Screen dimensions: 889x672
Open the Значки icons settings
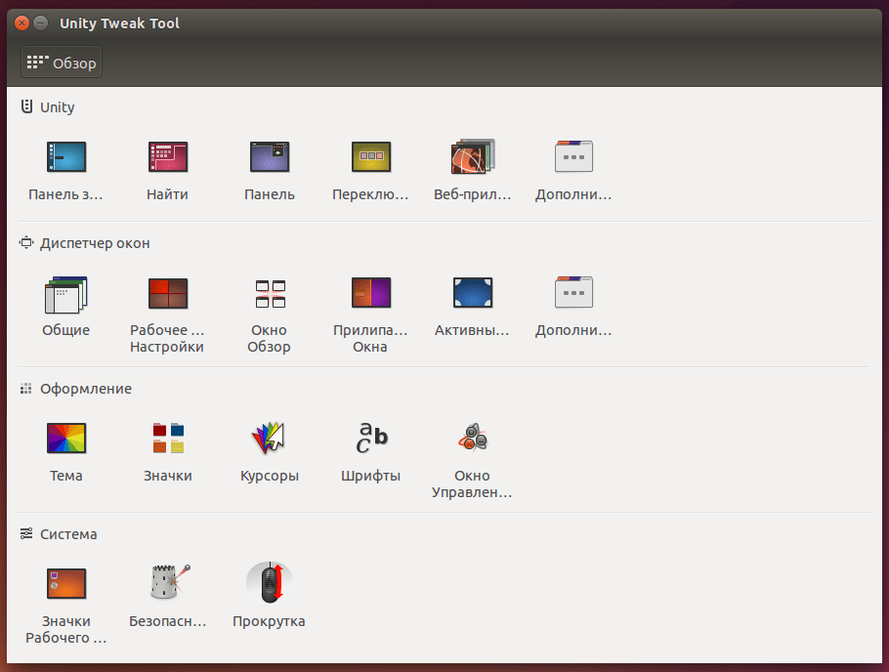(167, 438)
